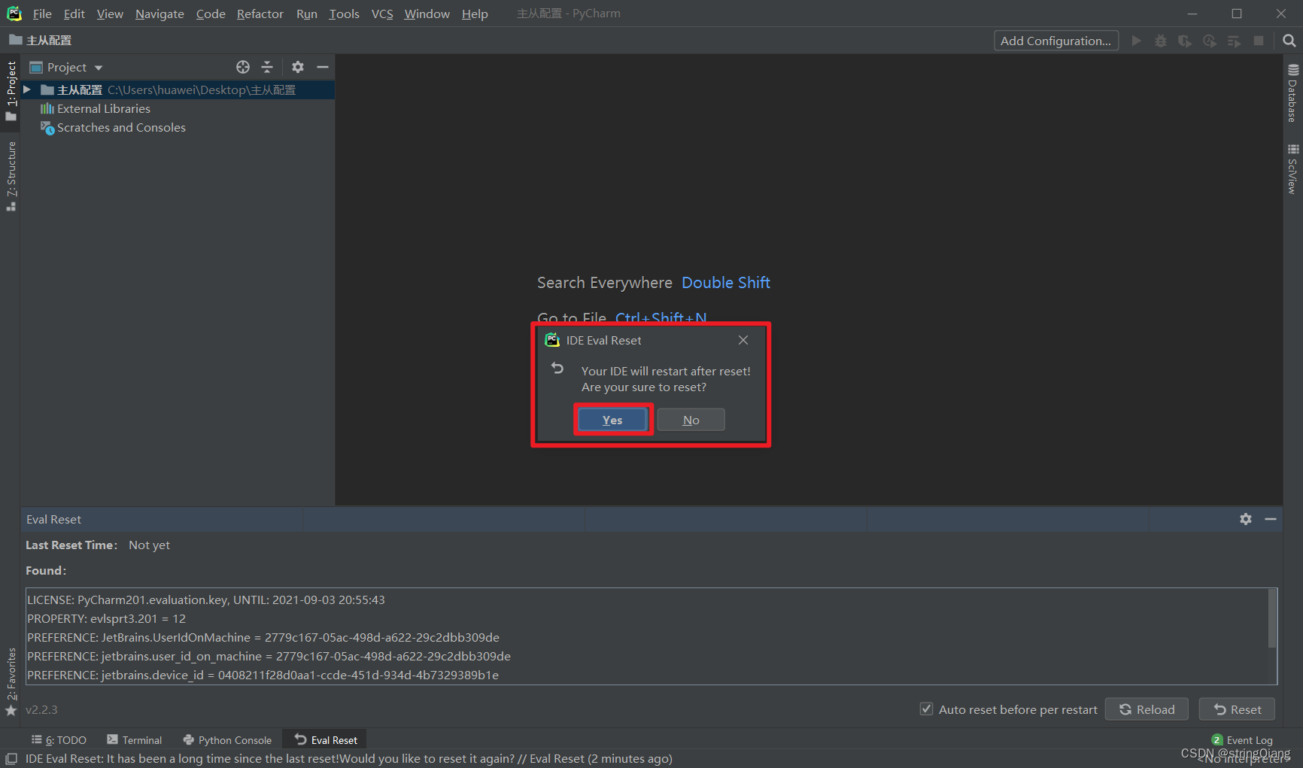1303x768 pixels.
Task: Click the Run triangle icon in toolbar
Action: (x=1137, y=41)
